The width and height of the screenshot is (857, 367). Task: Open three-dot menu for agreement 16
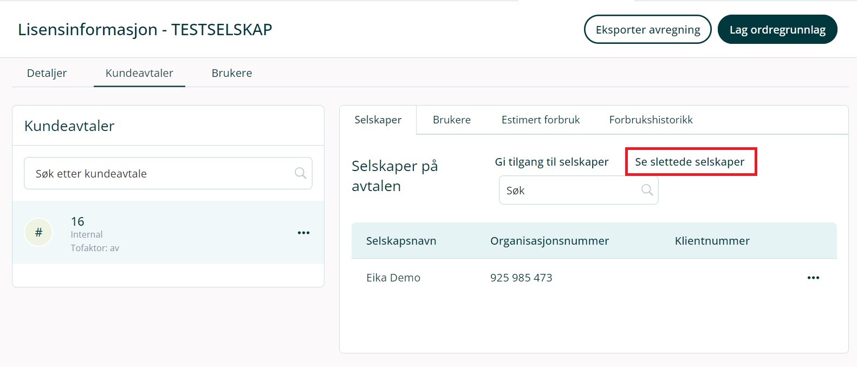click(x=303, y=233)
